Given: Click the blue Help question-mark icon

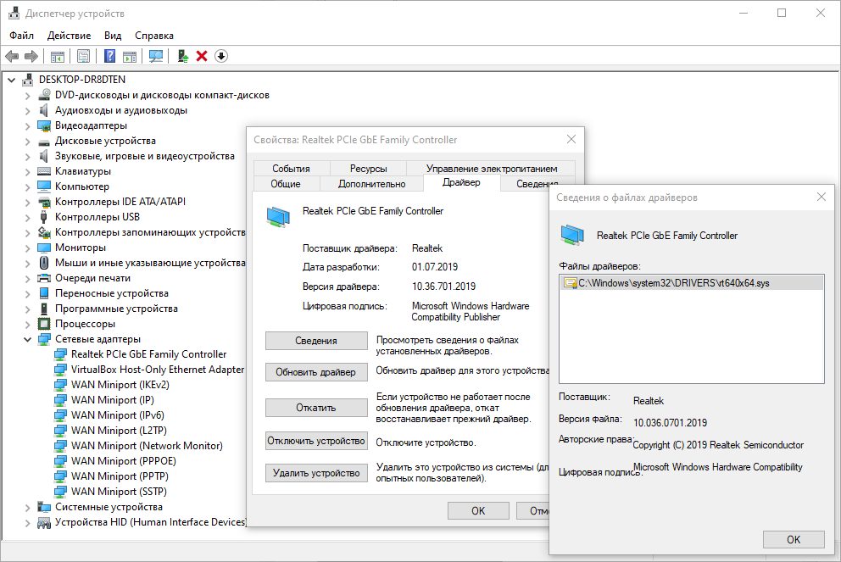Looking at the screenshot, I should coord(109,56).
